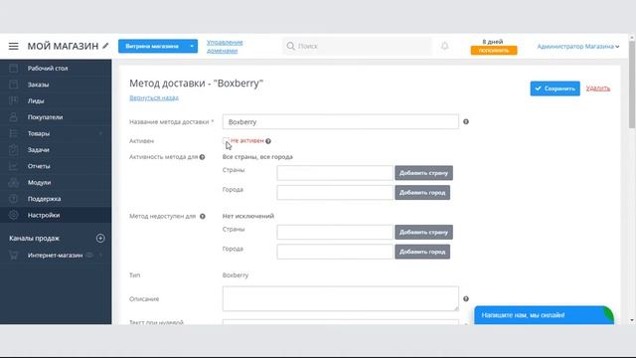Click the МОЙ МАГАЗИН title

coord(63,47)
